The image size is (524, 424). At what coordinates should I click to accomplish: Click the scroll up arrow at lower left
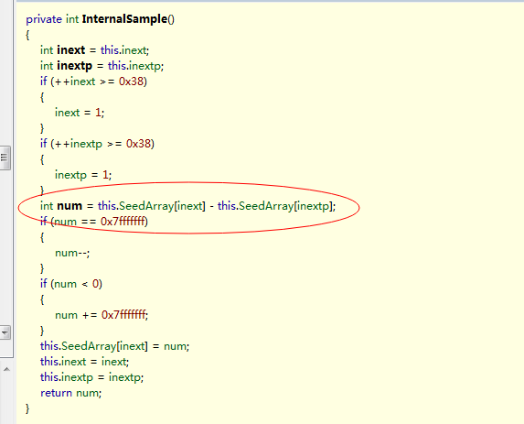click(x=6, y=369)
